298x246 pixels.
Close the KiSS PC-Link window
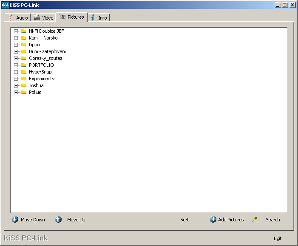click(x=292, y=5)
